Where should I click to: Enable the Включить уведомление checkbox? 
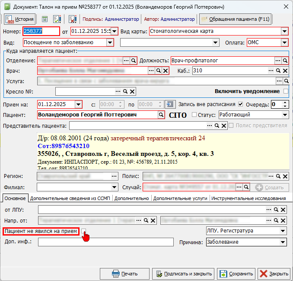click(x=285, y=91)
